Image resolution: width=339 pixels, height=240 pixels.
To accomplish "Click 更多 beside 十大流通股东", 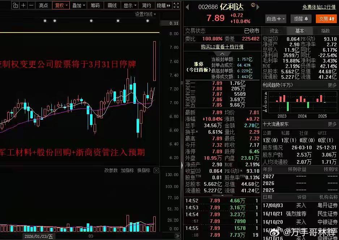I will pyautogui.click(x=332, y=124).
